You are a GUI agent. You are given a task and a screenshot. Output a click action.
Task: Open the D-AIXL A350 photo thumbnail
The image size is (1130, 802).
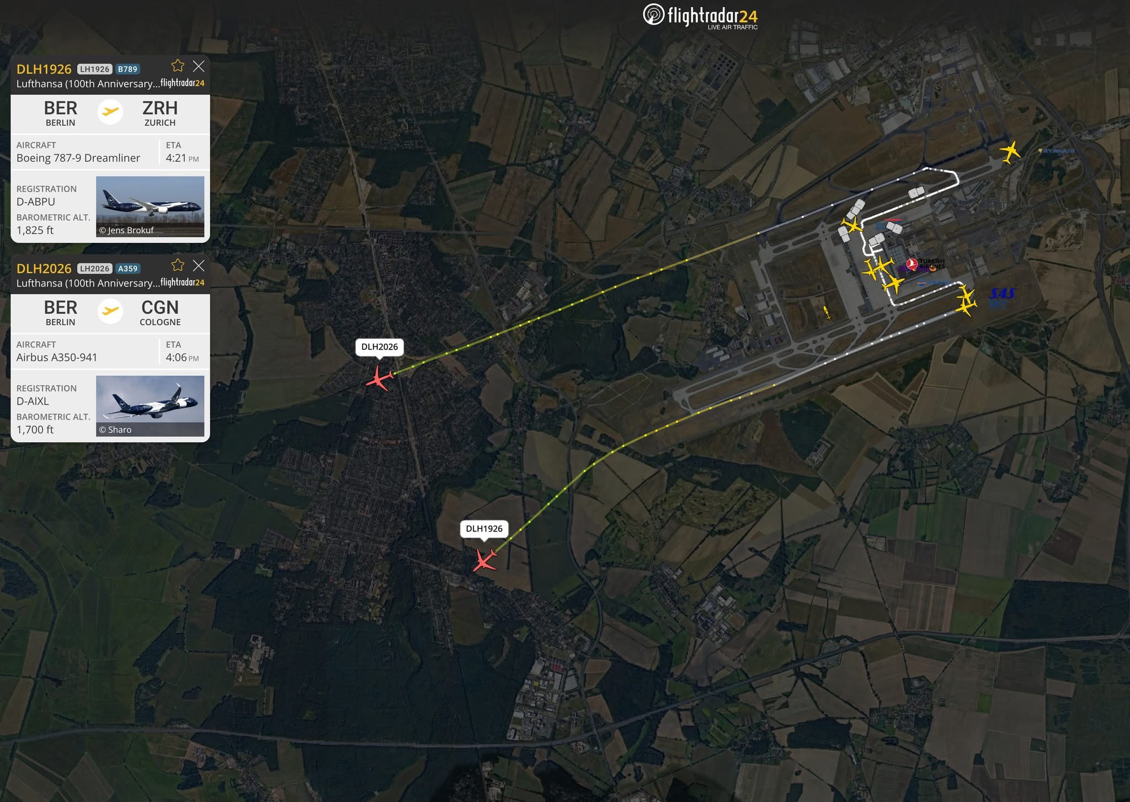(x=150, y=406)
